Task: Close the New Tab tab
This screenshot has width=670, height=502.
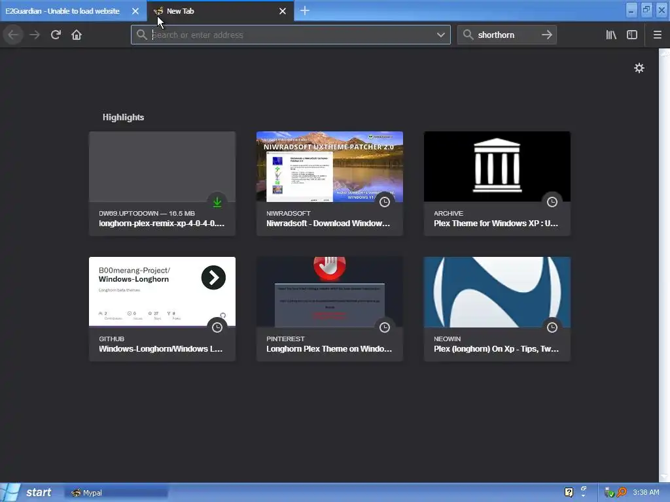Action: click(283, 11)
